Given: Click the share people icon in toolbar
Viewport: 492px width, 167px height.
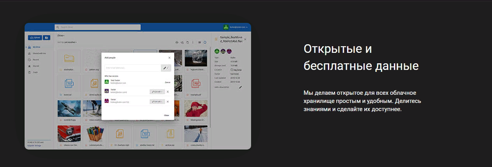Looking at the screenshot, I should [x=182, y=42].
